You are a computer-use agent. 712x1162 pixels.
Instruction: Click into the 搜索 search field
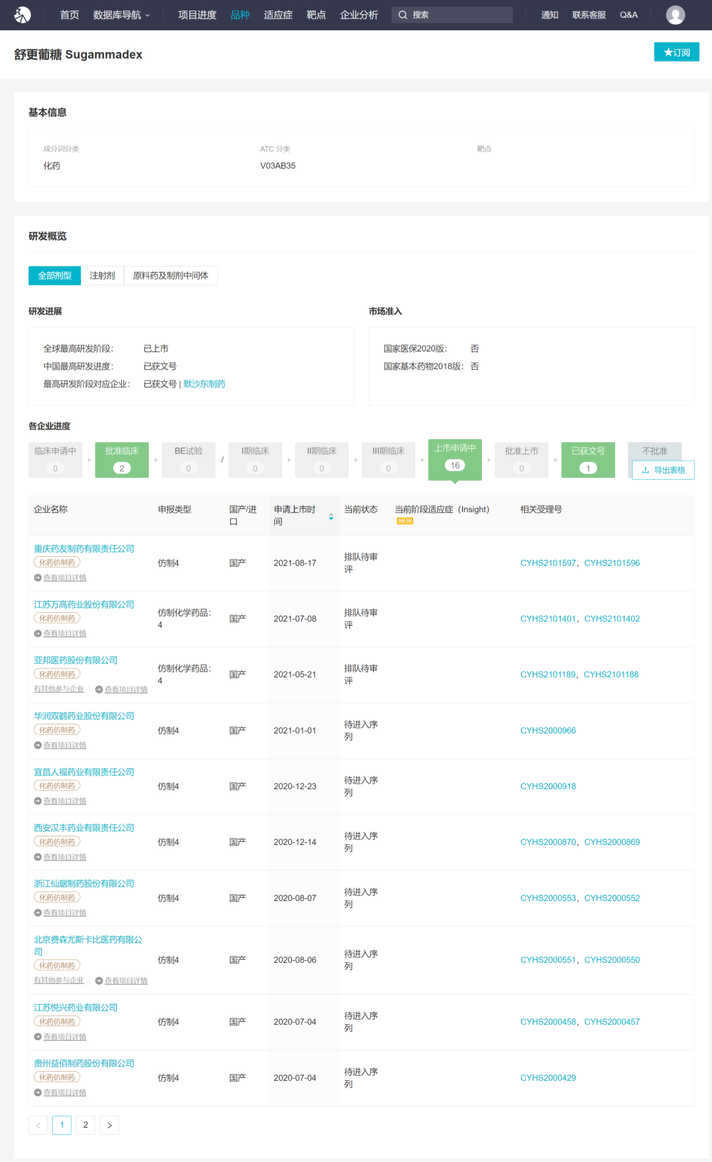[458, 15]
